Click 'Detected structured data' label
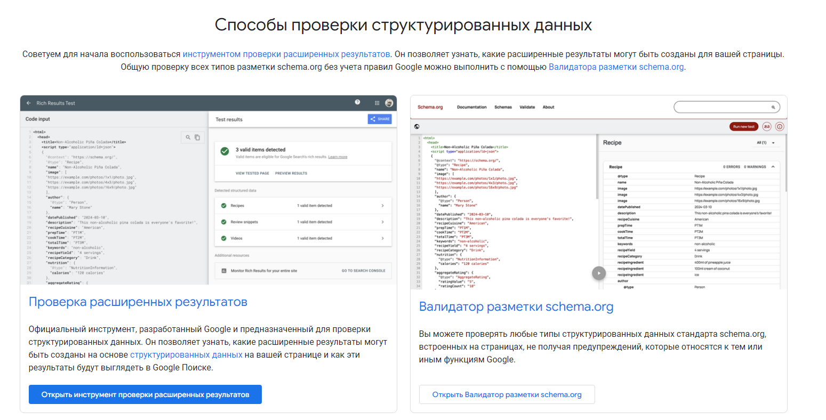This screenshot has width=826, height=420. tap(235, 190)
